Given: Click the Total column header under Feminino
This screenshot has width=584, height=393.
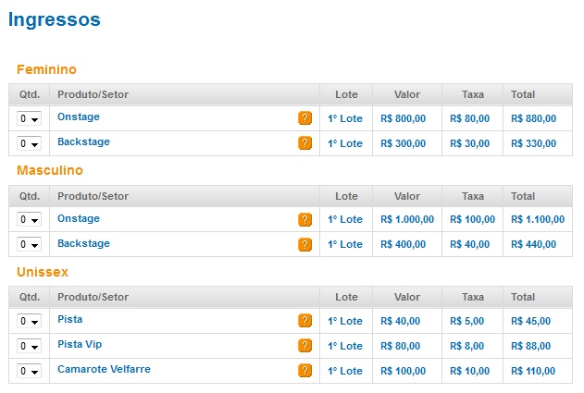Looking at the screenshot, I should (523, 94).
